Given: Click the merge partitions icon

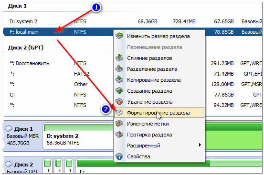Looking at the screenshot, I should click(x=119, y=58).
